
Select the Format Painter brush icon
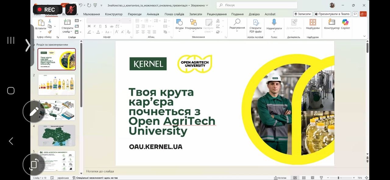(50, 32)
